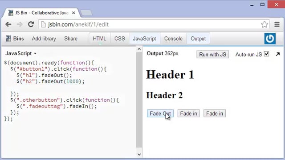Click the Fade Out button
This screenshot has height=160, width=285.
[160, 114]
